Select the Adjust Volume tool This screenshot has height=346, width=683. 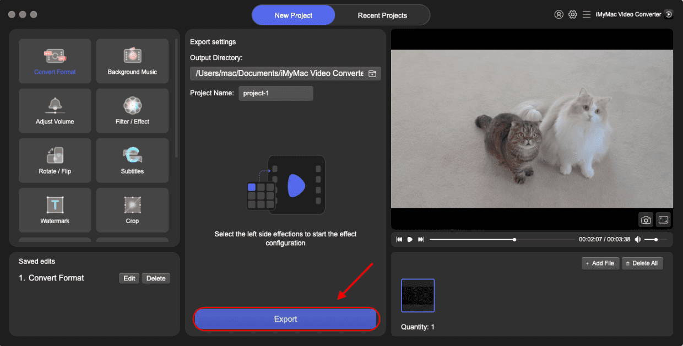[x=55, y=110]
